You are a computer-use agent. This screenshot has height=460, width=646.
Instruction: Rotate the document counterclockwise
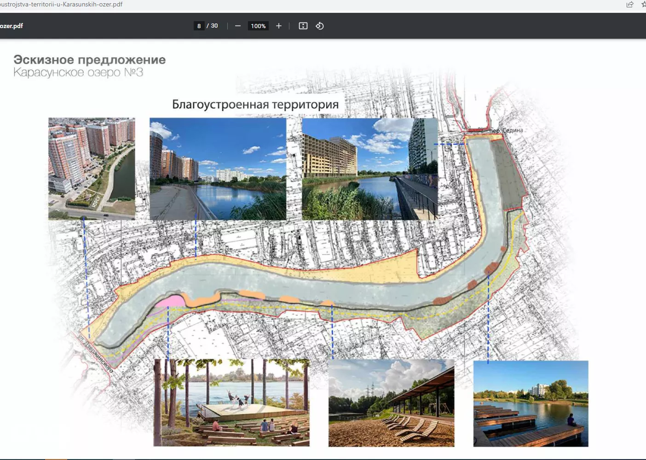click(320, 26)
